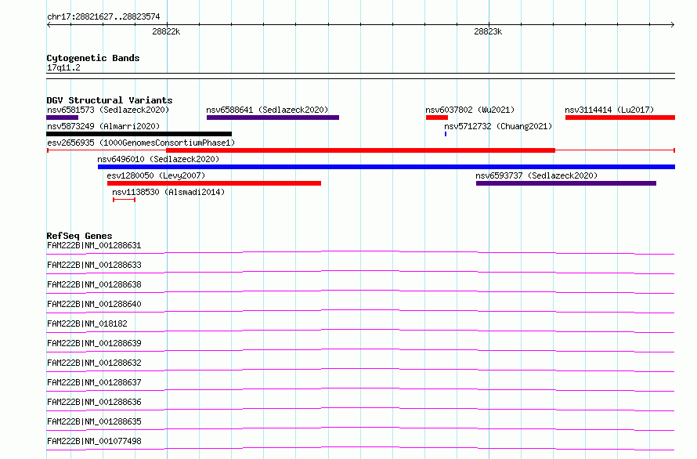Image resolution: width=697 pixels, height=459 pixels.
Task: Click the RefSeq Genes track title
Action: [x=79, y=236]
